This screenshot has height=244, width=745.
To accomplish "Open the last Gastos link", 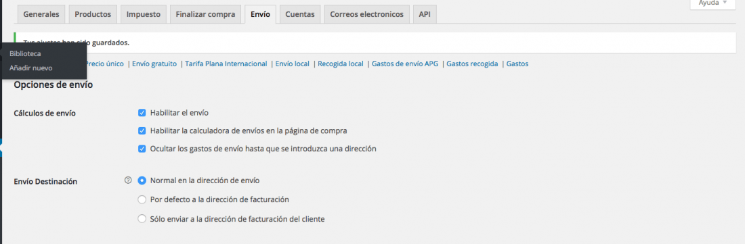I will (x=517, y=64).
